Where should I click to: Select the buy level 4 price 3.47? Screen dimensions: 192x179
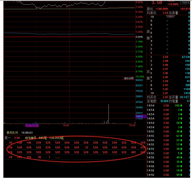pos(165,69)
